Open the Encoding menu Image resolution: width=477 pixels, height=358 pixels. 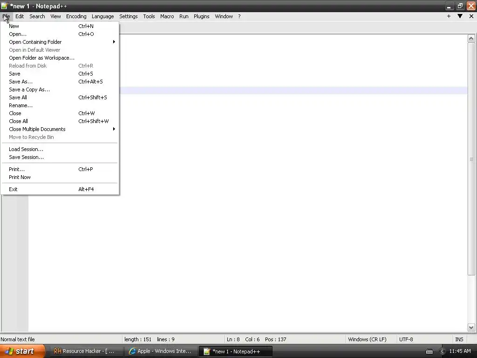coord(76,16)
